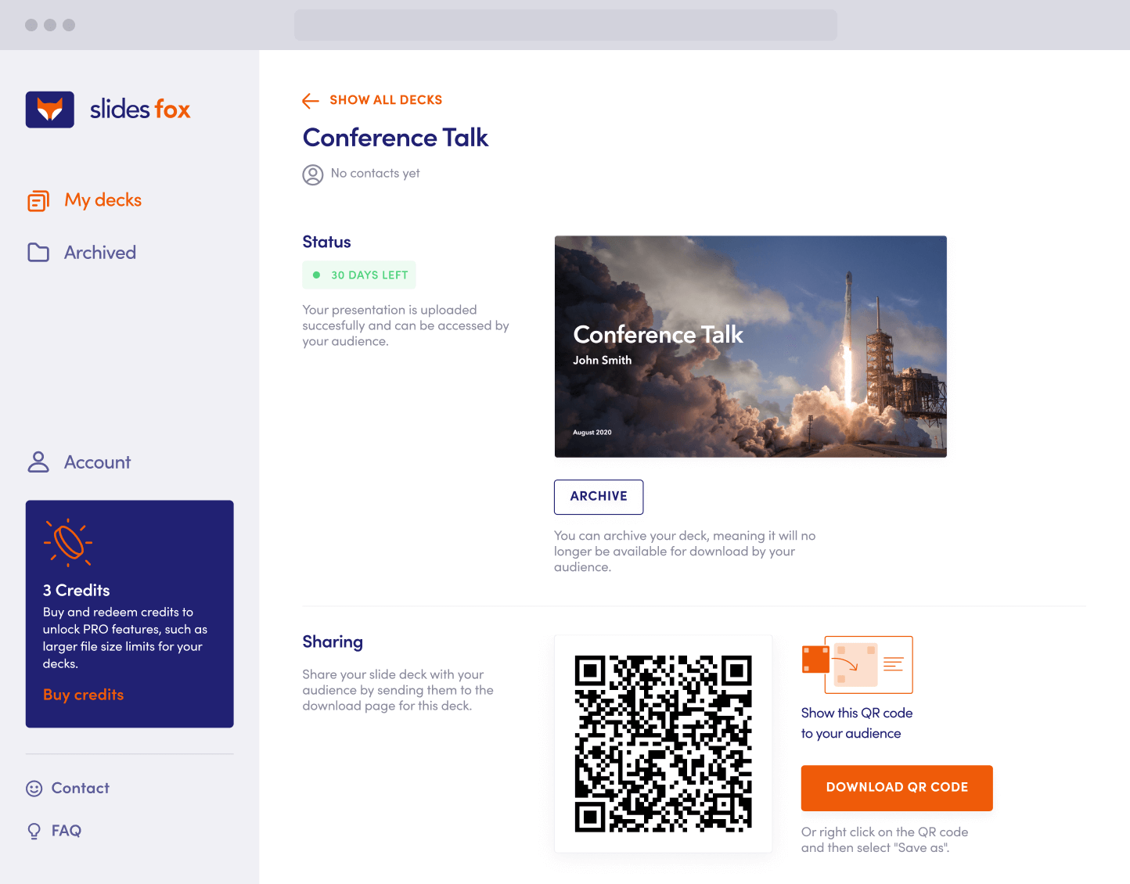This screenshot has width=1130, height=884.
Task: Click the QR code image
Action: point(664,744)
